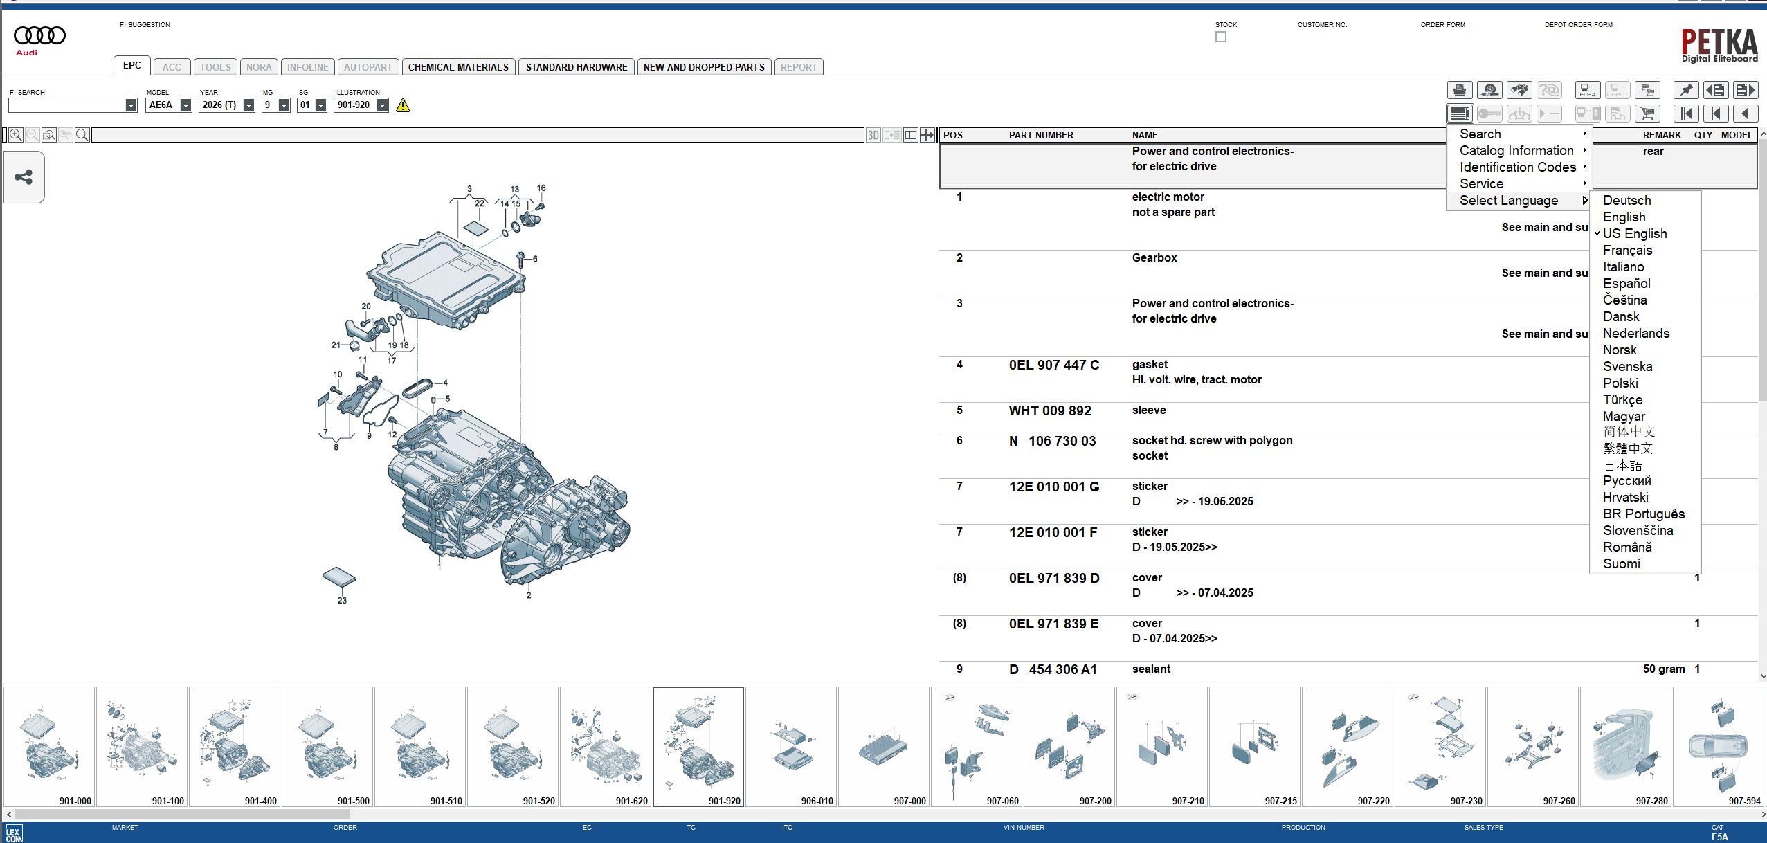
Task: Enable the STOCK checkbox
Action: pyautogui.click(x=1221, y=36)
